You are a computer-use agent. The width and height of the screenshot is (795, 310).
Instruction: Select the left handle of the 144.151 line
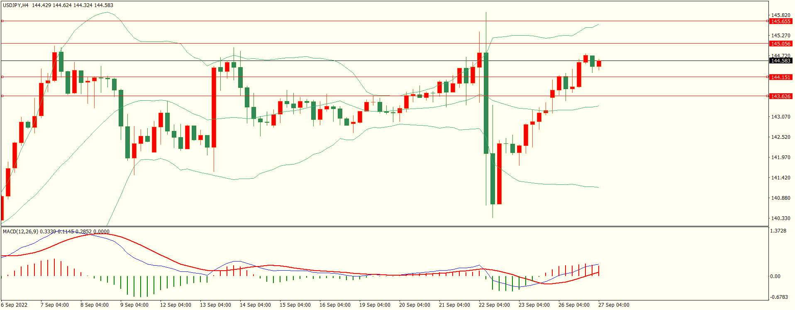(2, 77)
